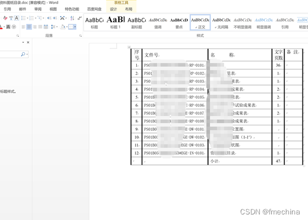Click the Asian layout icon

coord(62,18)
